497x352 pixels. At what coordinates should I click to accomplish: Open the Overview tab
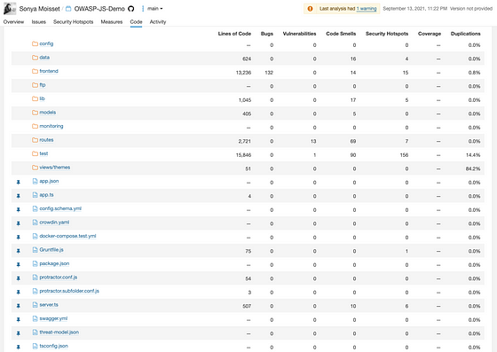[13, 22]
